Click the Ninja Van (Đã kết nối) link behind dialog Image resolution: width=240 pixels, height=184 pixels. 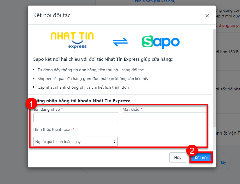click(x=155, y=1)
